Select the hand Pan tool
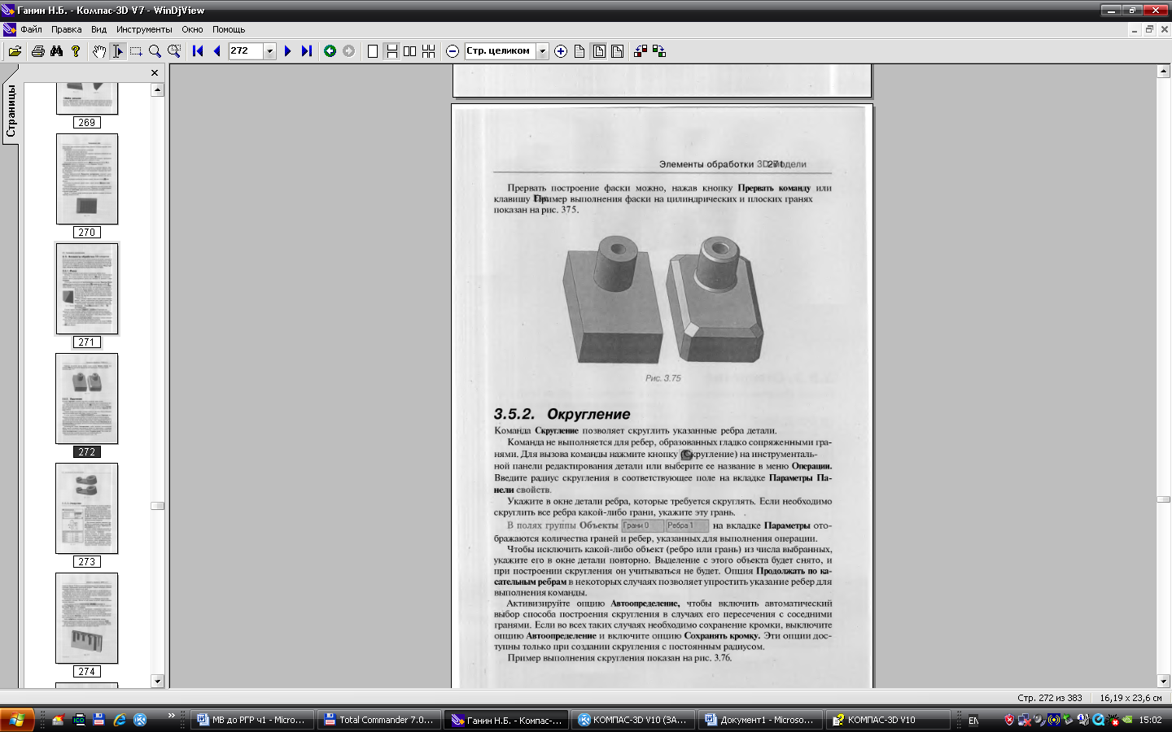The height and width of the screenshot is (732, 1172). (98, 51)
